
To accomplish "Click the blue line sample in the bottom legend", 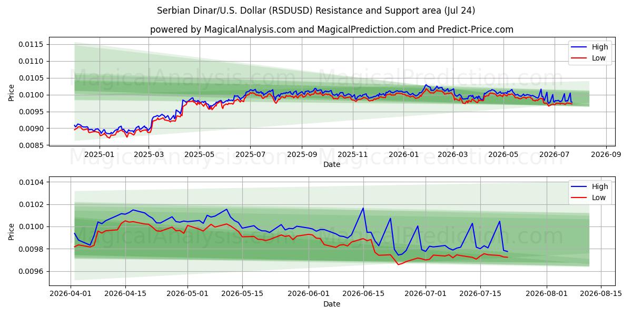I will coord(579,187).
